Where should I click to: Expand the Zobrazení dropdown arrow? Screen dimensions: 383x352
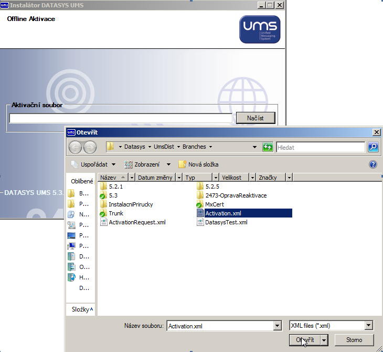pos(168,164)
